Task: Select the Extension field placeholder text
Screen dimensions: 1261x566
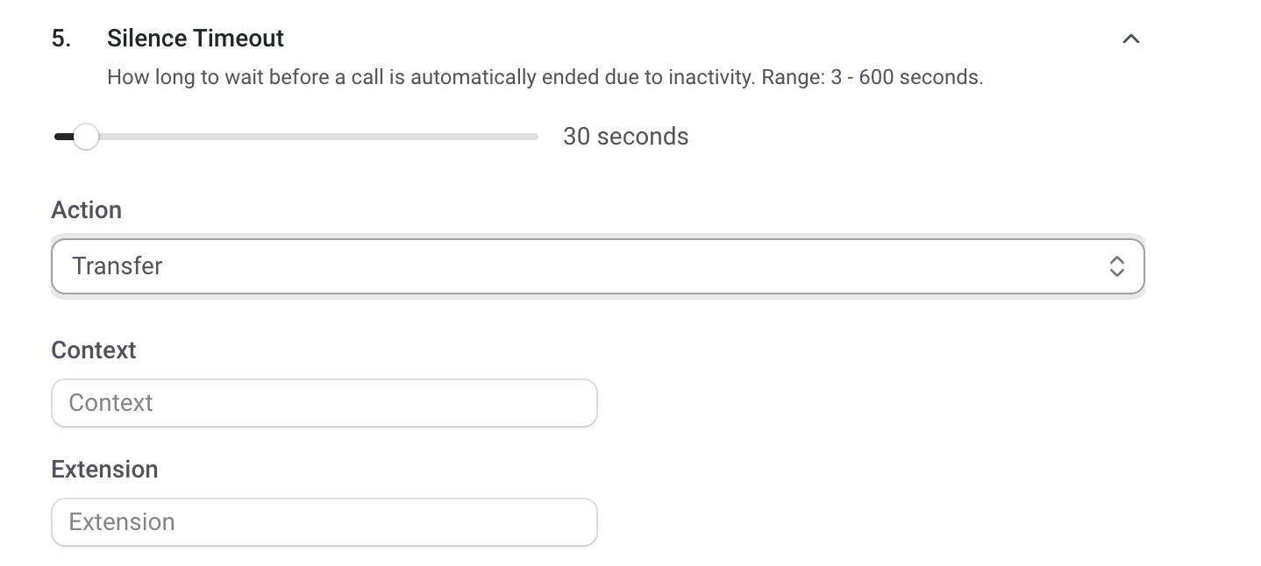Action: point(122,521)
